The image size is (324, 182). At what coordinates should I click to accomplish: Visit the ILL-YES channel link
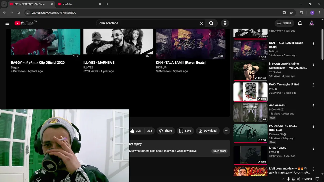click(x=88, y=67)
